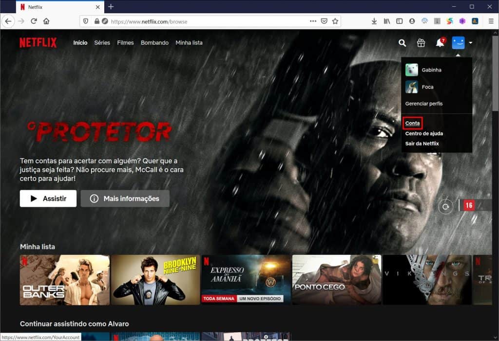The width and height of the screenshot is (499, 341).
Task: Click the permissions icon beside the padlock
Action: tap(105, 21)
